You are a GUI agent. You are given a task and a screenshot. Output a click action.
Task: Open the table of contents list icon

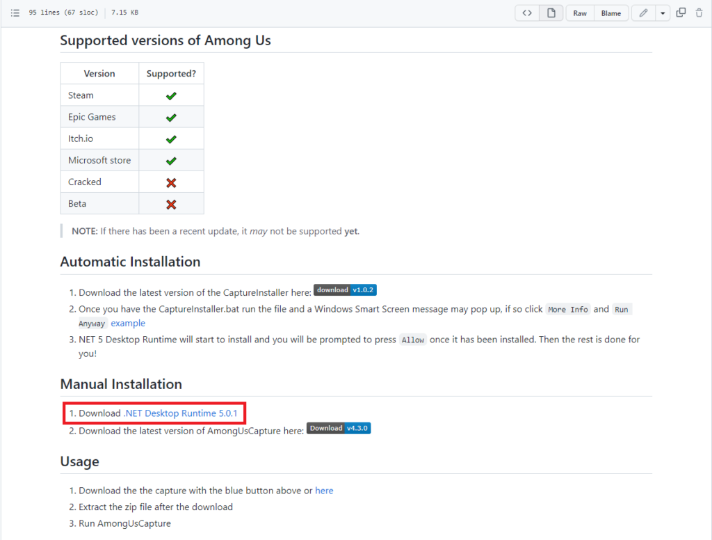click(x=15, y=13)
